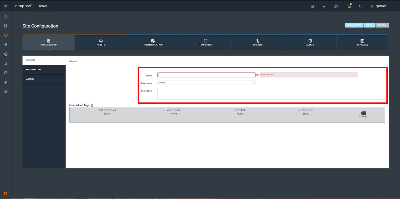Open the search magnifier in top bar
This screenshot has height=199, width=400.
coord(361,6)
